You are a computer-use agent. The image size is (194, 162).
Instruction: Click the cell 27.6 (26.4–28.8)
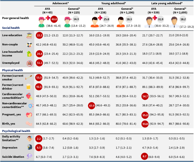pyautogui.click(x=152, y=45)
